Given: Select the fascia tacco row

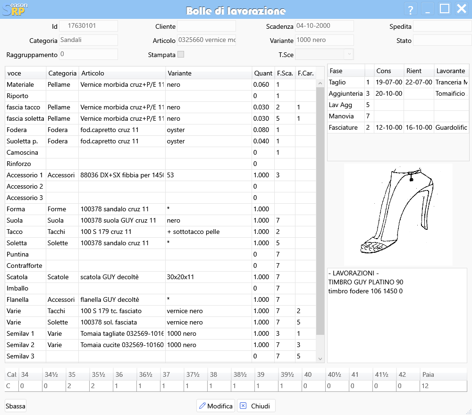Looking at the screenshot, I should pyautogui.click(x=160, y=107).
